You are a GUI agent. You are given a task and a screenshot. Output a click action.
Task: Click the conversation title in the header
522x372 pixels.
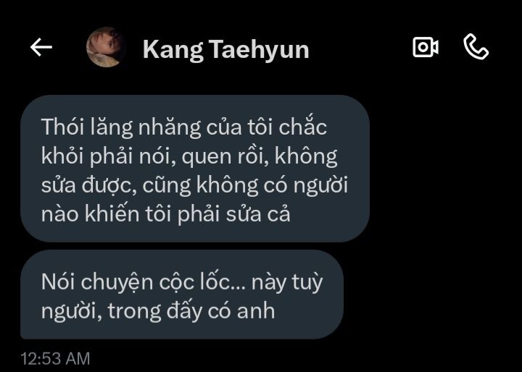tap(226, 50)
